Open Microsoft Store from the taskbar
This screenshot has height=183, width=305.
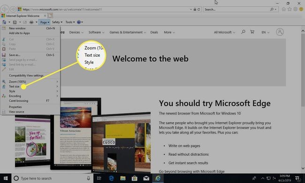[134, 178]
